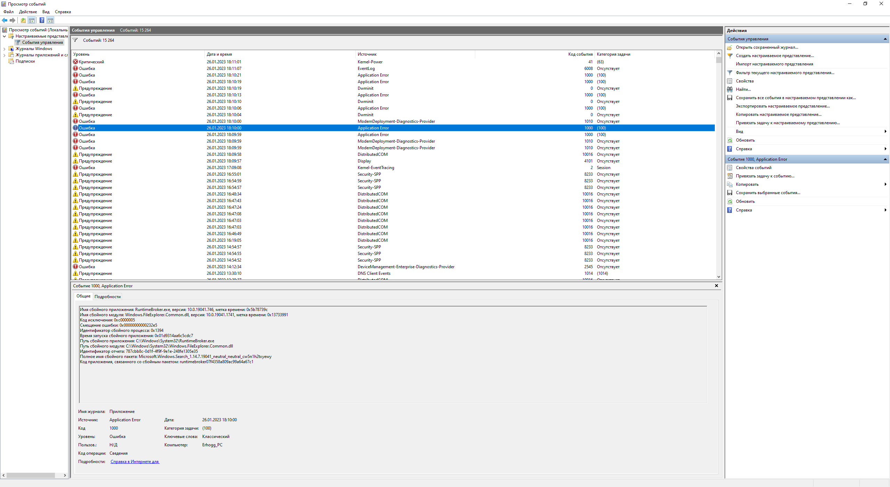Click 'Создать настраиваемое представление...' action
Viewport: 890px width, 487px height.
774,56
